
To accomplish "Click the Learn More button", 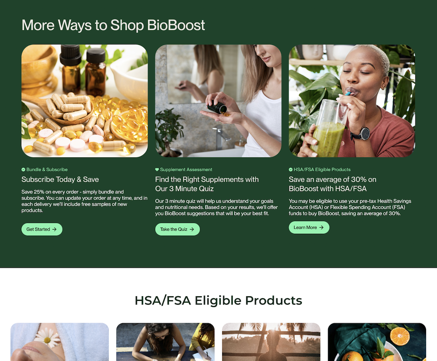I will [x=309, y=228].
